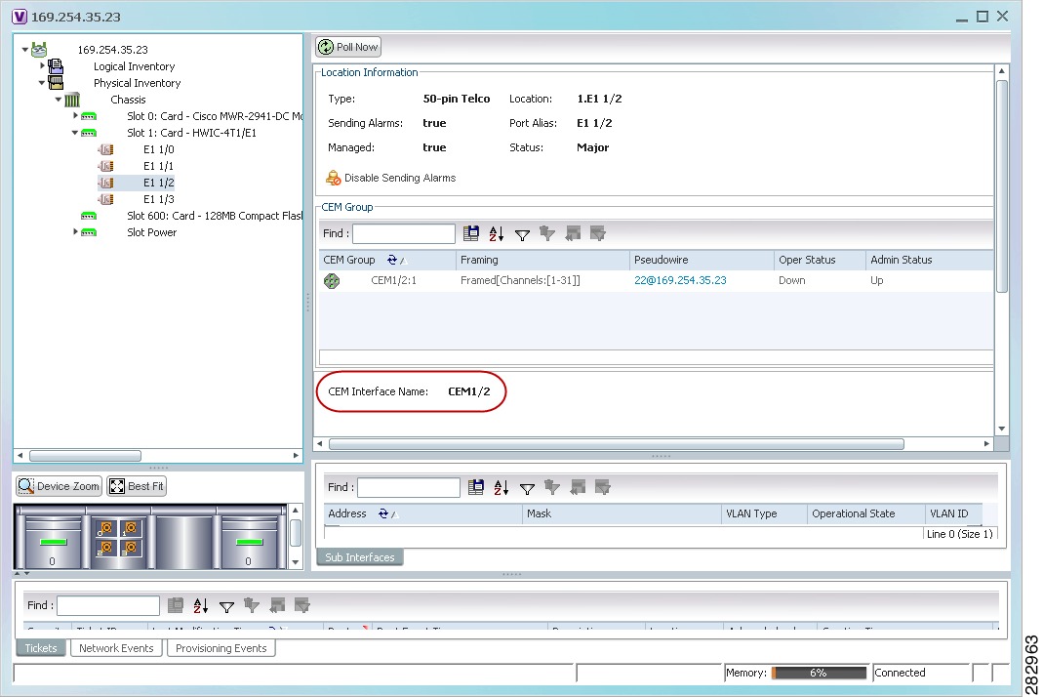Open the Device Zoom view
The height and width of the screenshot is (697, 1043).
pos(60,486)
